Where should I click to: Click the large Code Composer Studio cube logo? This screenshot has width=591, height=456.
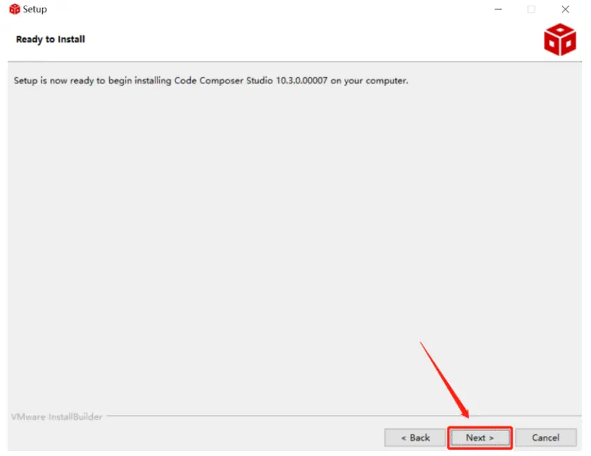(x=560, y=40)
